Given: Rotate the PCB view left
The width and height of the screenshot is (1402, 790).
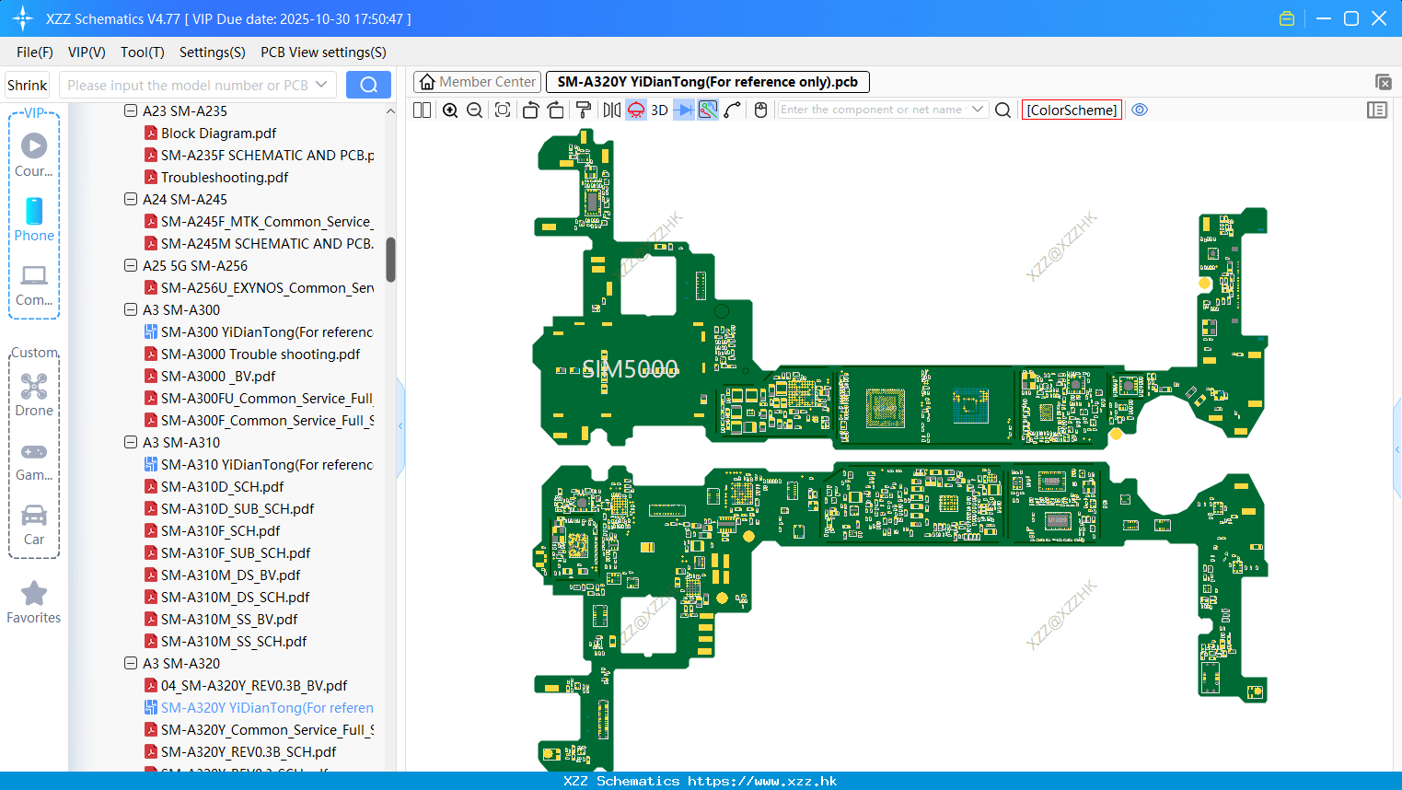Looking at the screenshot, I should tap(530, 110).
